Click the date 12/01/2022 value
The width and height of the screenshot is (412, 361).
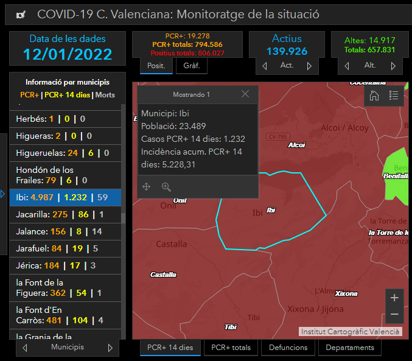(x=68, y=54)
